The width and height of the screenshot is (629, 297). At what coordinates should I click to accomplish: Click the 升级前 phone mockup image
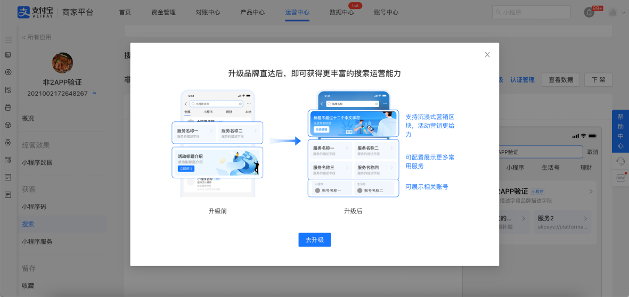[217, 144]
